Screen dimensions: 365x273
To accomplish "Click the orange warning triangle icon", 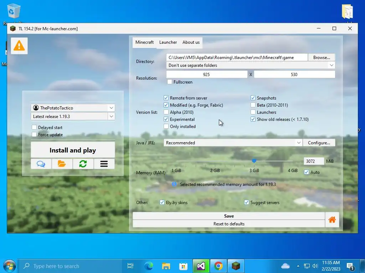I will click(x=19, y=46).
